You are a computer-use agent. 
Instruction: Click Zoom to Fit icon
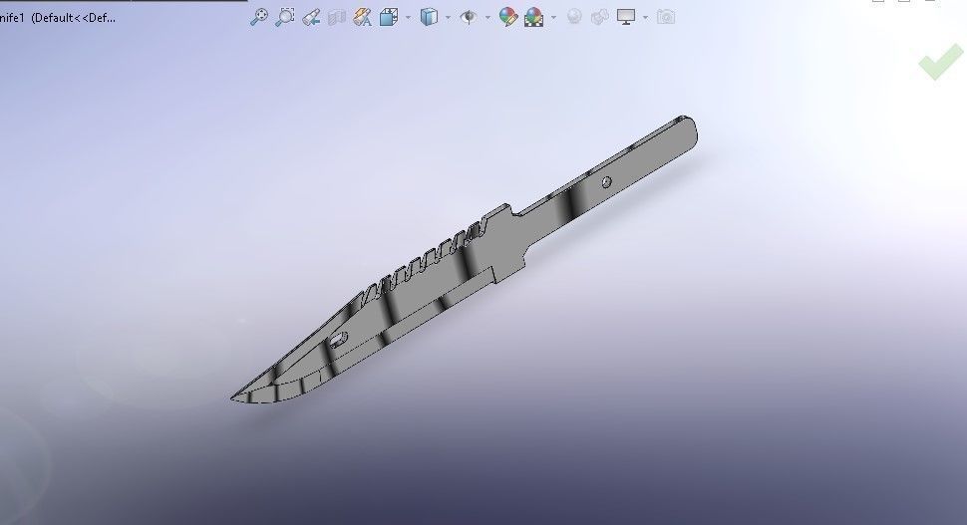coord(259,17)
